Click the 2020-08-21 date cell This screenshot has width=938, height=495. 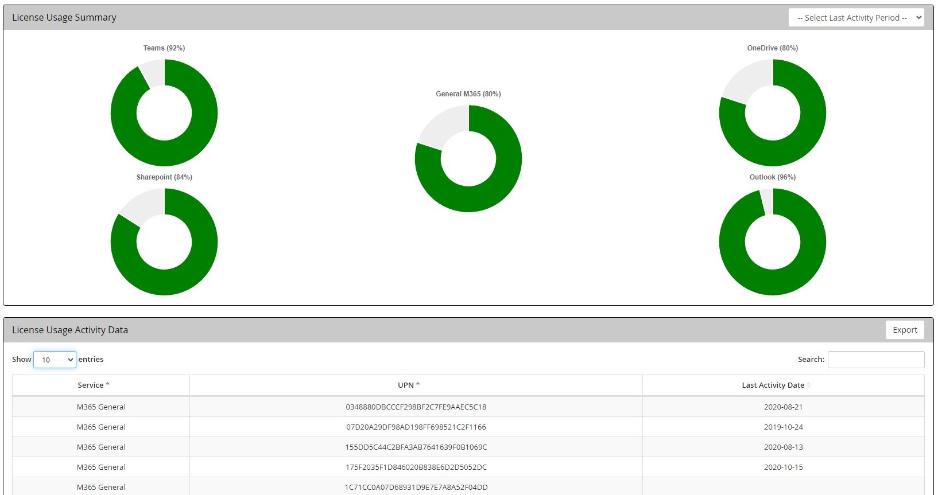coord(783,407)
